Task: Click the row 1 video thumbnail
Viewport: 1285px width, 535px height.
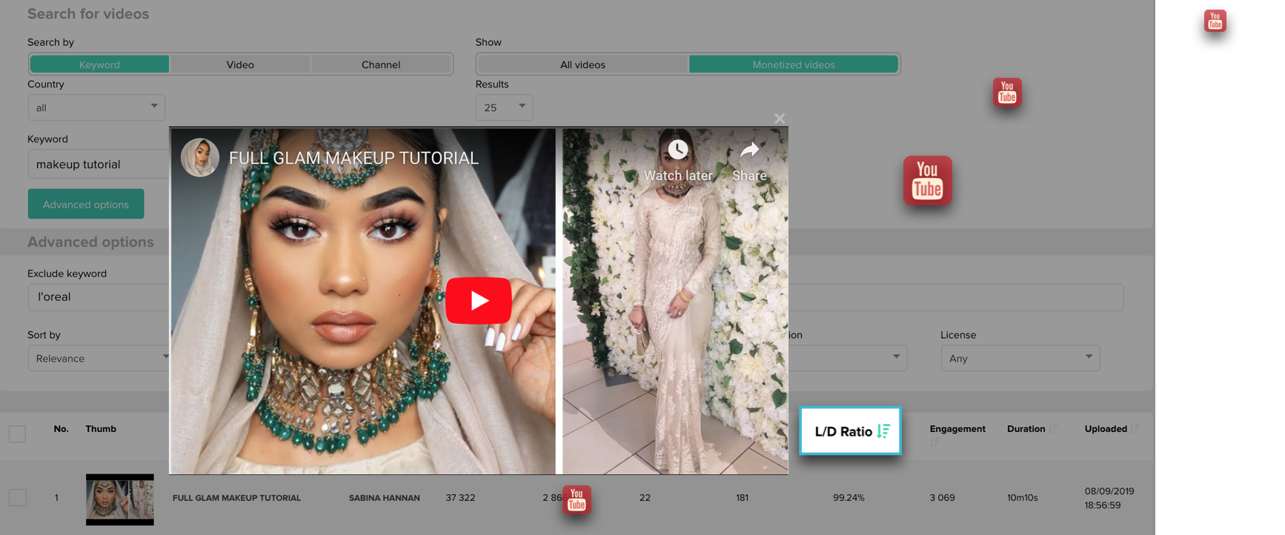Action: pyautogui.click(x=120, y=499)
